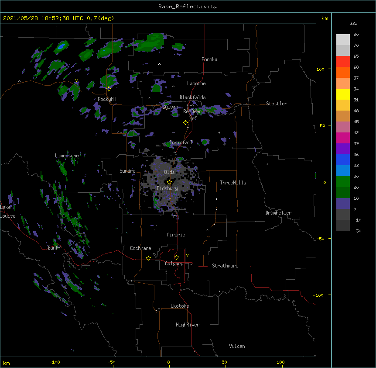Viewport: 376px width, 368px height.
Task: Click the Blackfalds city label
Action: click(192, 97)
